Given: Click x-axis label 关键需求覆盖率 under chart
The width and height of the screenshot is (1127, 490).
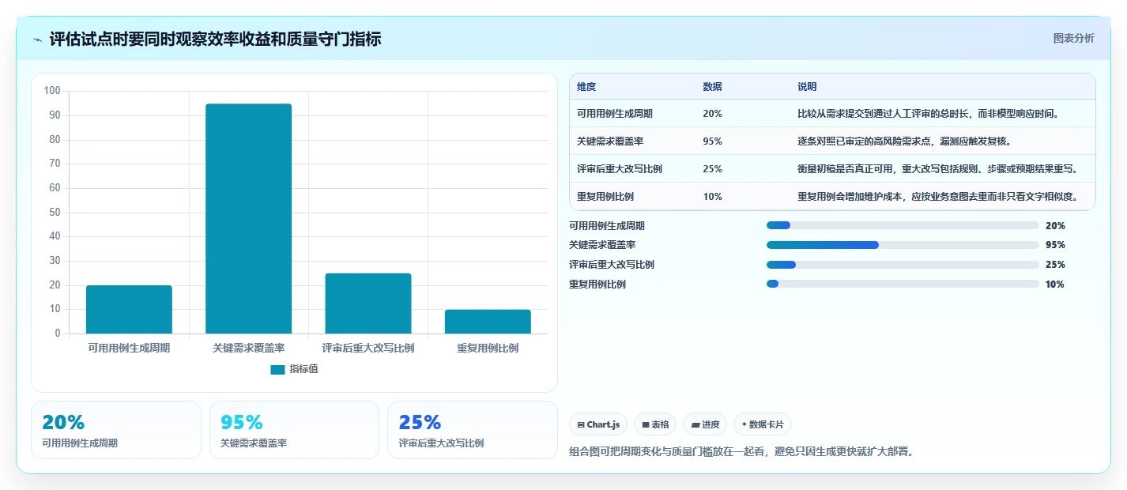Looking at the screenshot, I should pyautogui.click(x=248, y=348).
